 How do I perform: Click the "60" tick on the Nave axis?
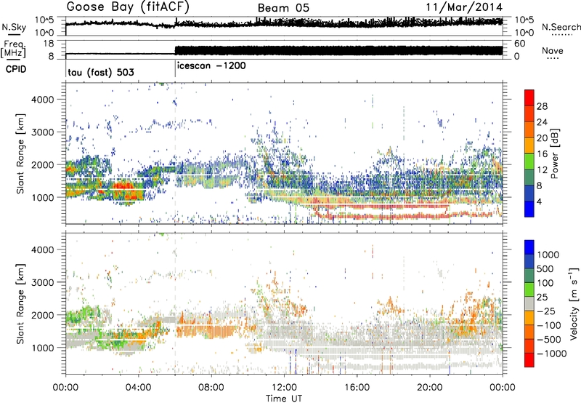[x=520, y=44]
